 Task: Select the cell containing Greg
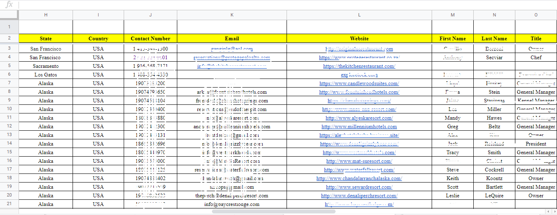click(x=453, y=127)
